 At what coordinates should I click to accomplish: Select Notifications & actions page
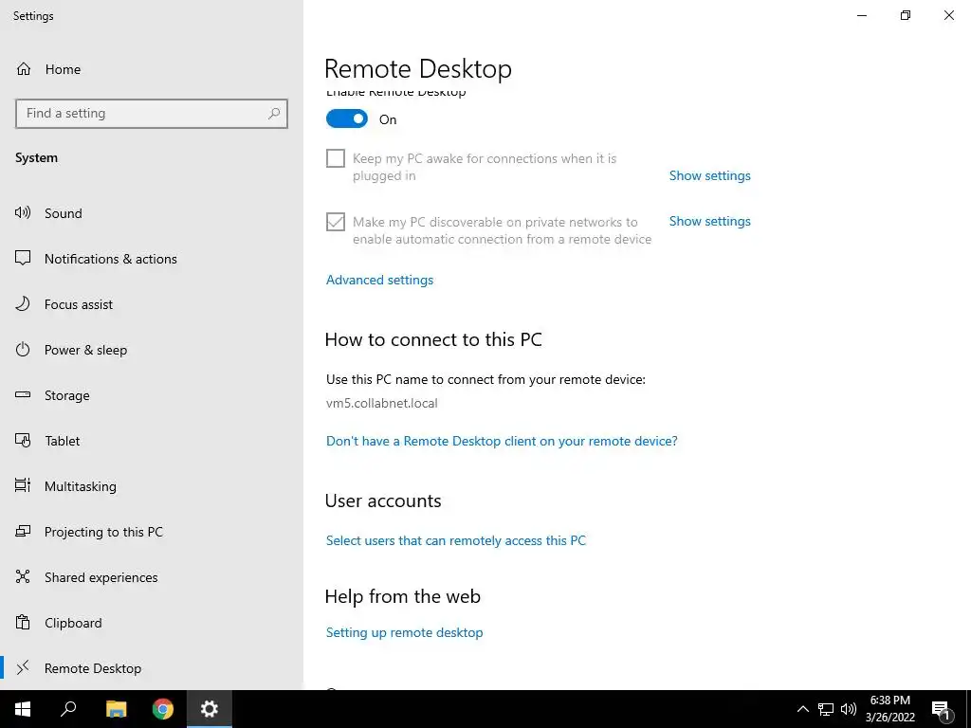pyautogui.click(x=152, y=259)
